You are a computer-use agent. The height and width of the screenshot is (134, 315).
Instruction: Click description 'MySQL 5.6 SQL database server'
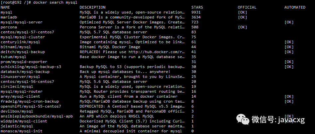(x=113, y=82)
